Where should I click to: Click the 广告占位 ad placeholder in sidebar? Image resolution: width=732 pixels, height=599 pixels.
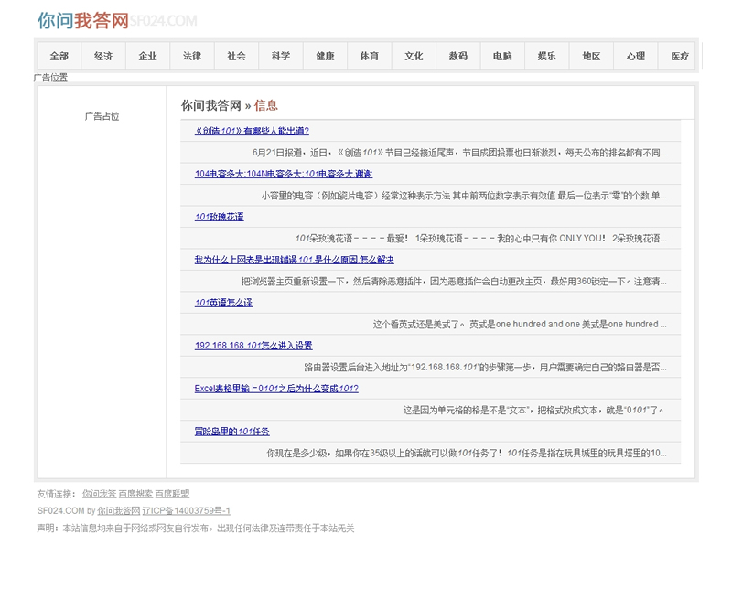(x=102, y=116)
